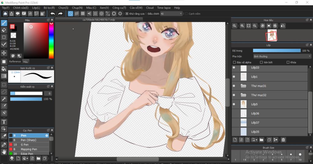The image size is (313, 164).
Task: Show layer Lớp36 visibility toggle
Action: [234, 113]
